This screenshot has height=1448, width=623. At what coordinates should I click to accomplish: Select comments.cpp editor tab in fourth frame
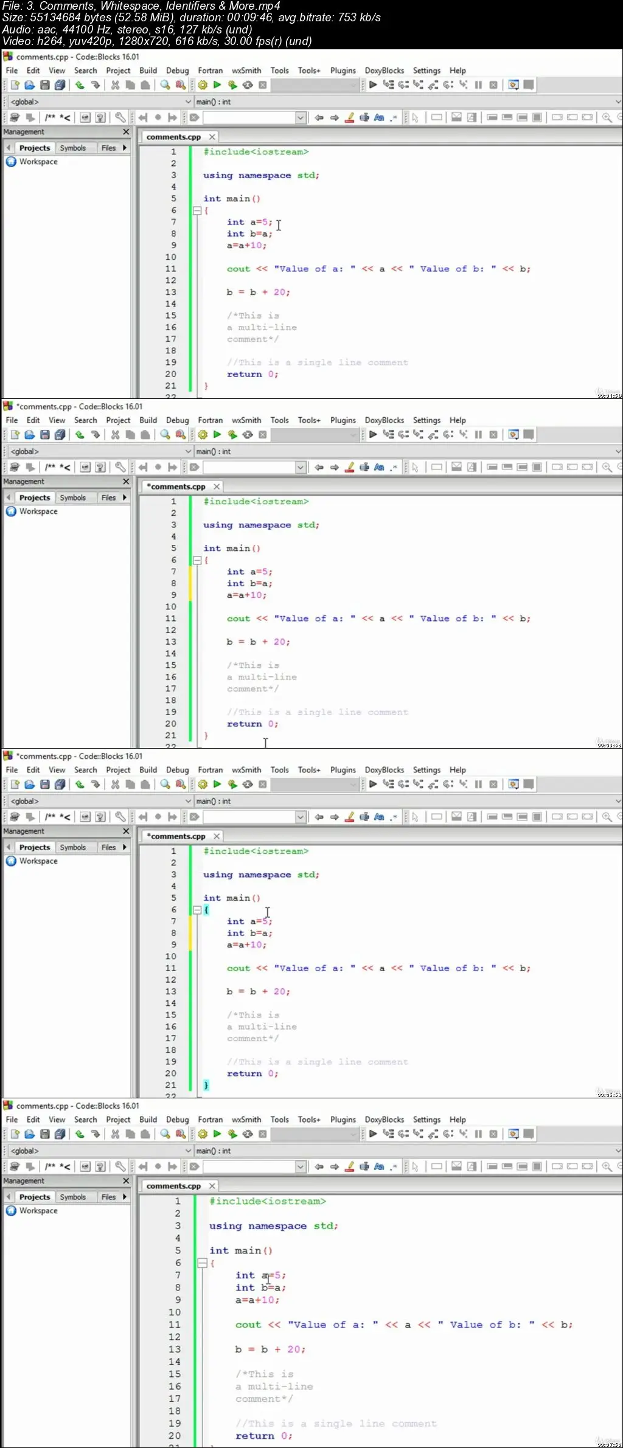173,1186
